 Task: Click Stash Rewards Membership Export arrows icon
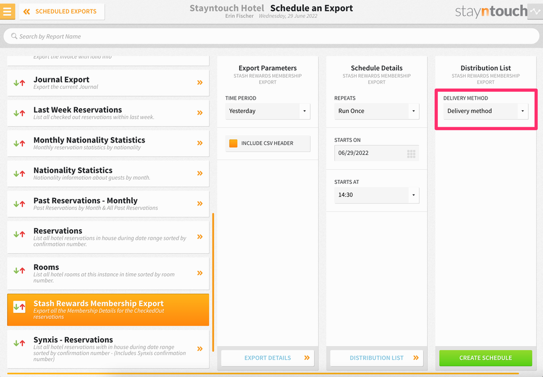19,307
